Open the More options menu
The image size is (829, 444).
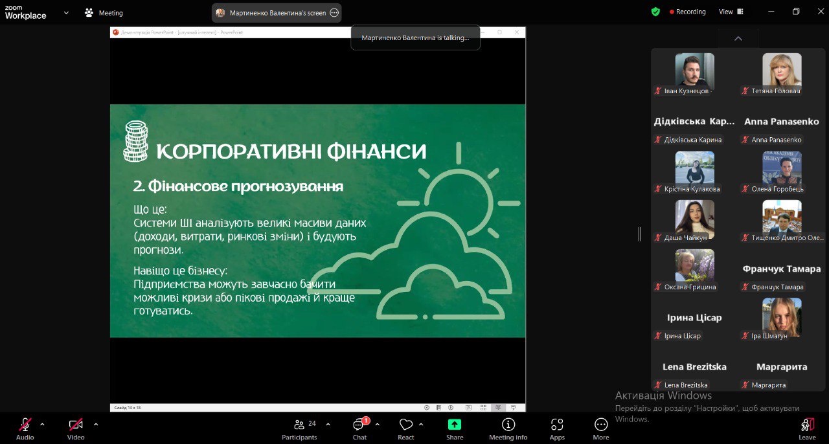[601, 428]
